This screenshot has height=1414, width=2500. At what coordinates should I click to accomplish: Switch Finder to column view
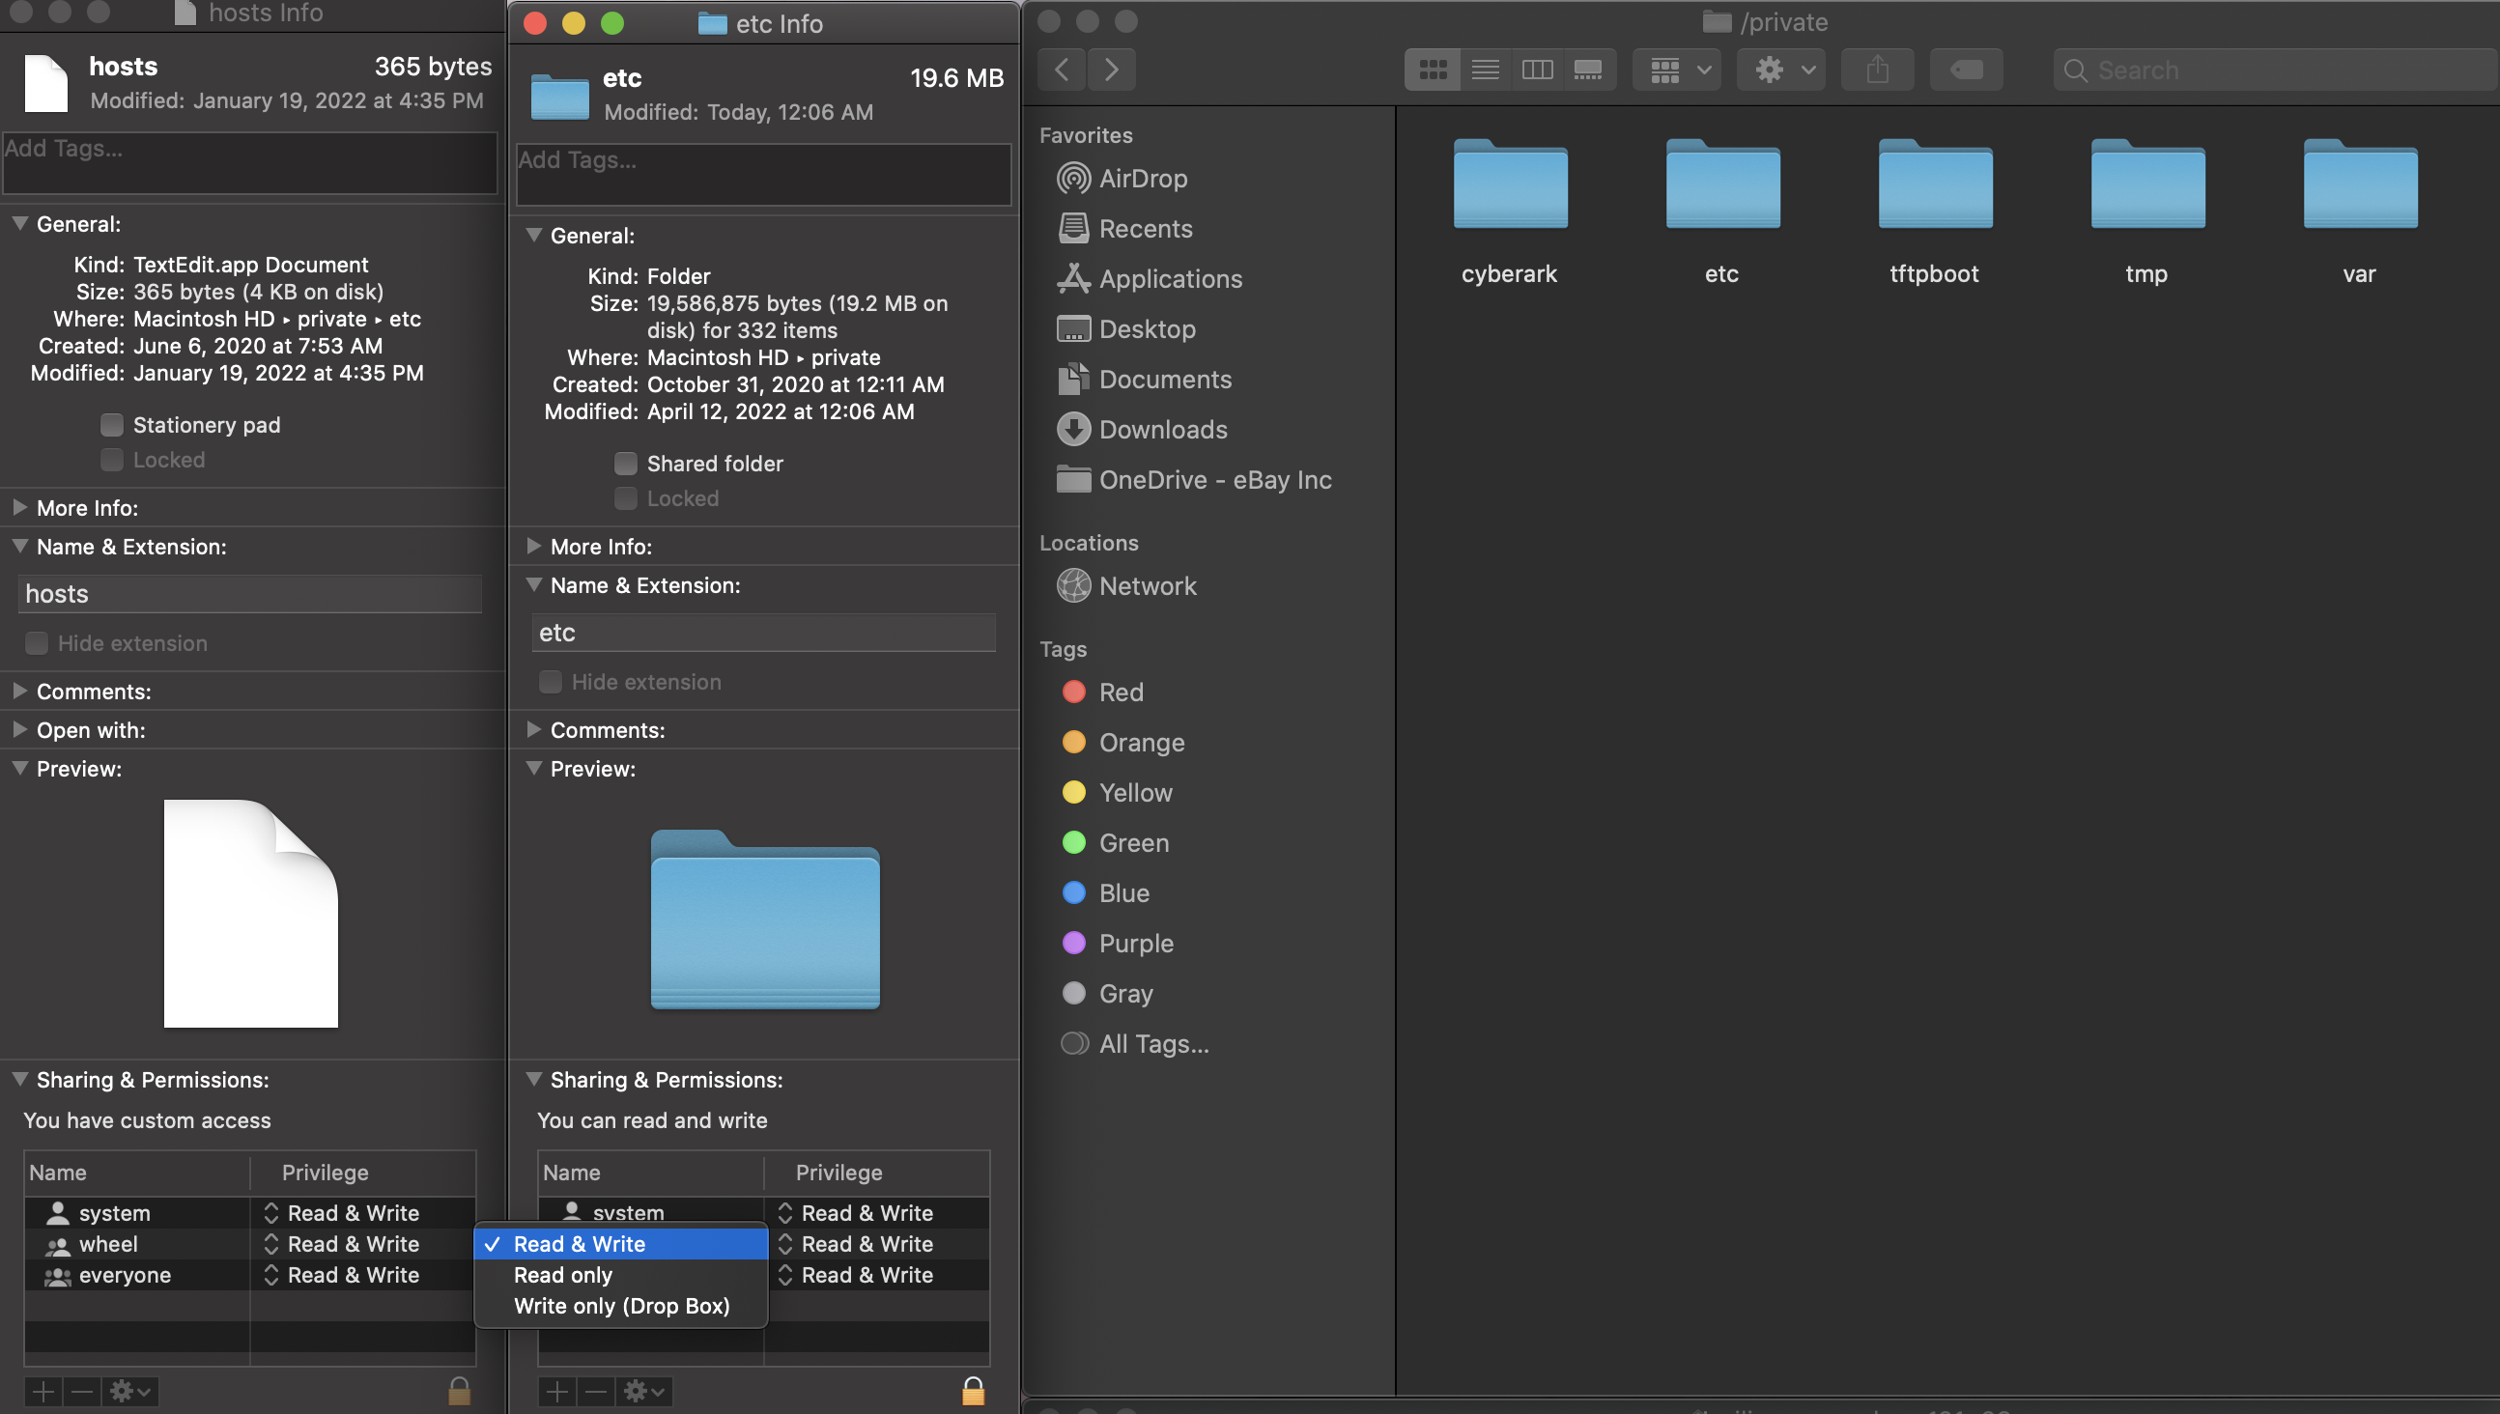1537,70
